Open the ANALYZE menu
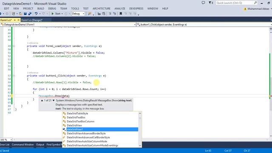The height and width of the screenshot is (153, 272). [x=120, y=8]
